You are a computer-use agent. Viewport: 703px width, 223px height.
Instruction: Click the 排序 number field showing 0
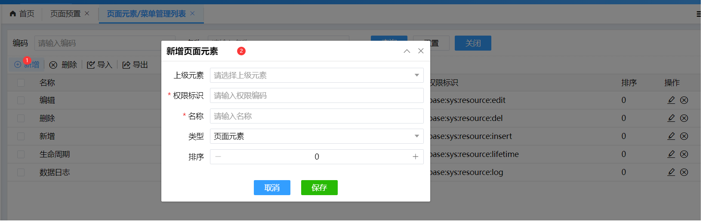pyautogui.click(x=317, y=157)
